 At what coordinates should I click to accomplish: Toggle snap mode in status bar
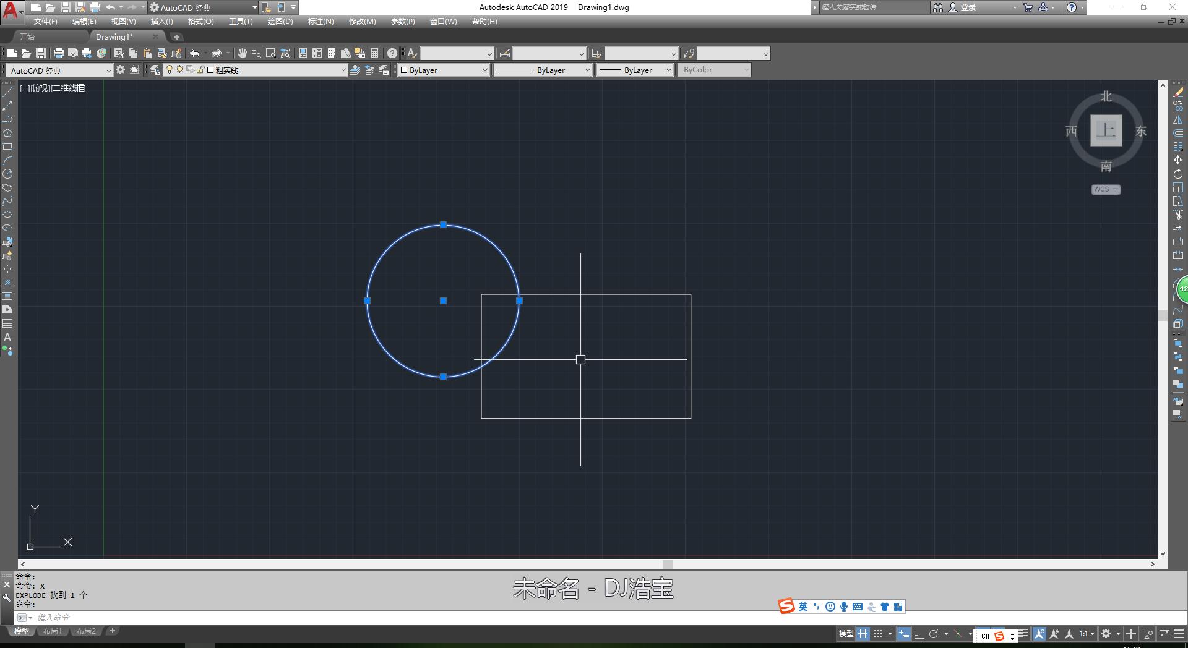877,634
